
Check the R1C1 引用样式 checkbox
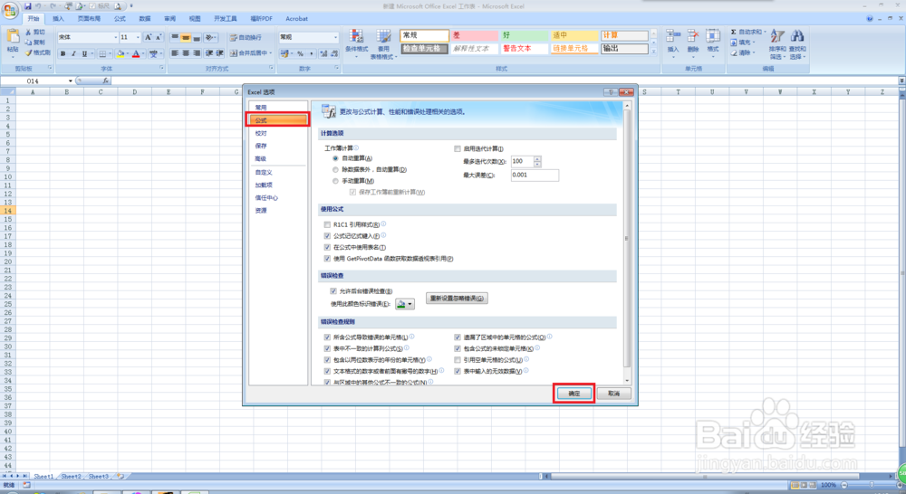pyautogui.click(x=327, y=224)
